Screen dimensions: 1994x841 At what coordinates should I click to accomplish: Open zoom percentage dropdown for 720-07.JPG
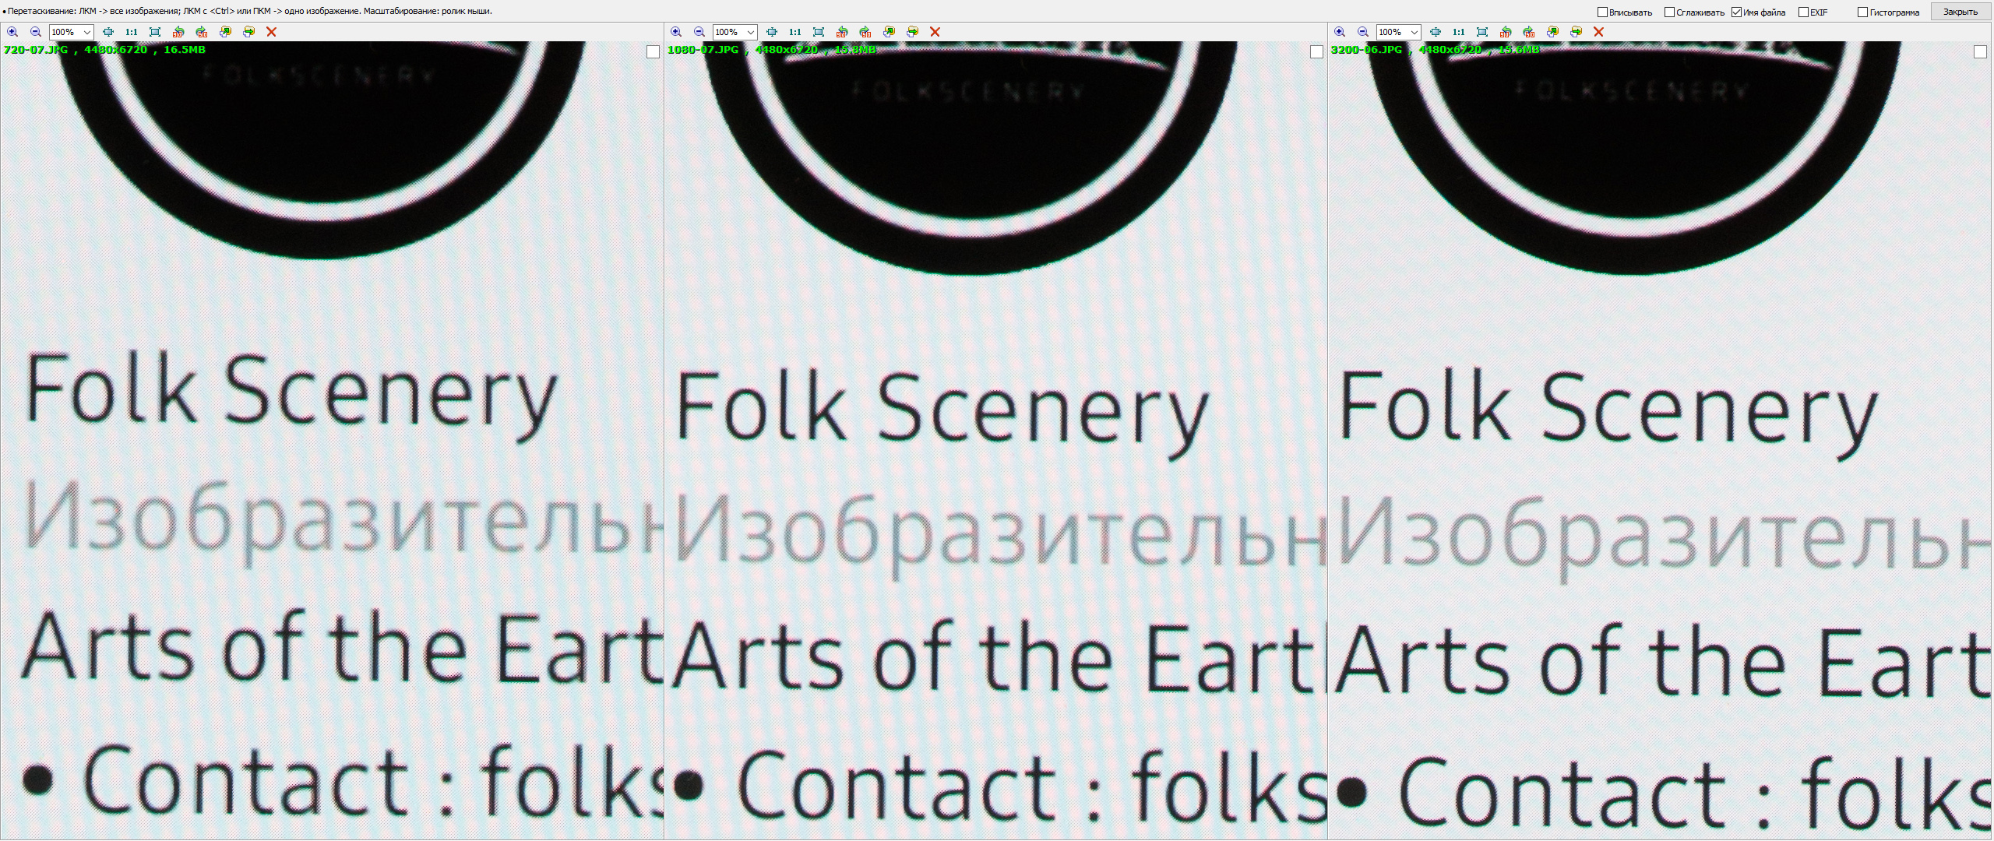tap(72, 32)
